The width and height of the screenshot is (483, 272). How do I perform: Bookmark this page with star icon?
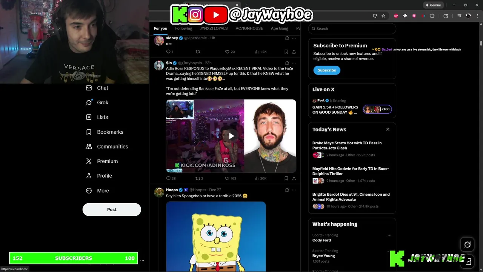[x=383, y=16]
